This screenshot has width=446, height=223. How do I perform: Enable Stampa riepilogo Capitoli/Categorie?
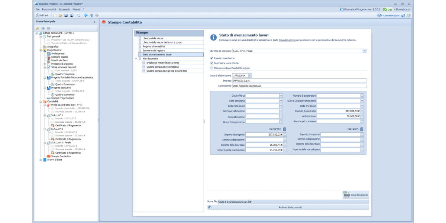[x=211, y=68]
